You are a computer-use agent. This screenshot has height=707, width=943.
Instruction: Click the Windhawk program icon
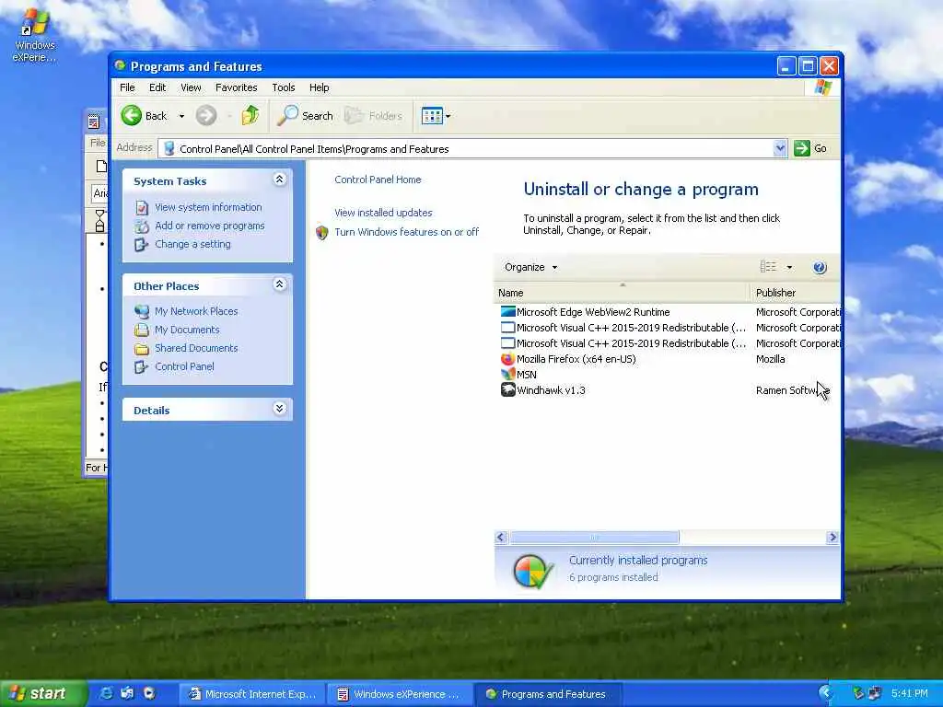point(507,389)
